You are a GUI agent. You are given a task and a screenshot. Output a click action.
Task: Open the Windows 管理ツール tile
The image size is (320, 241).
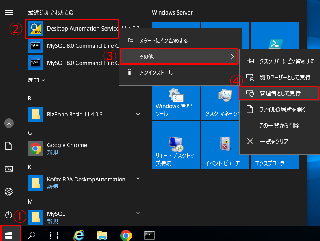[x=175, y=102]
